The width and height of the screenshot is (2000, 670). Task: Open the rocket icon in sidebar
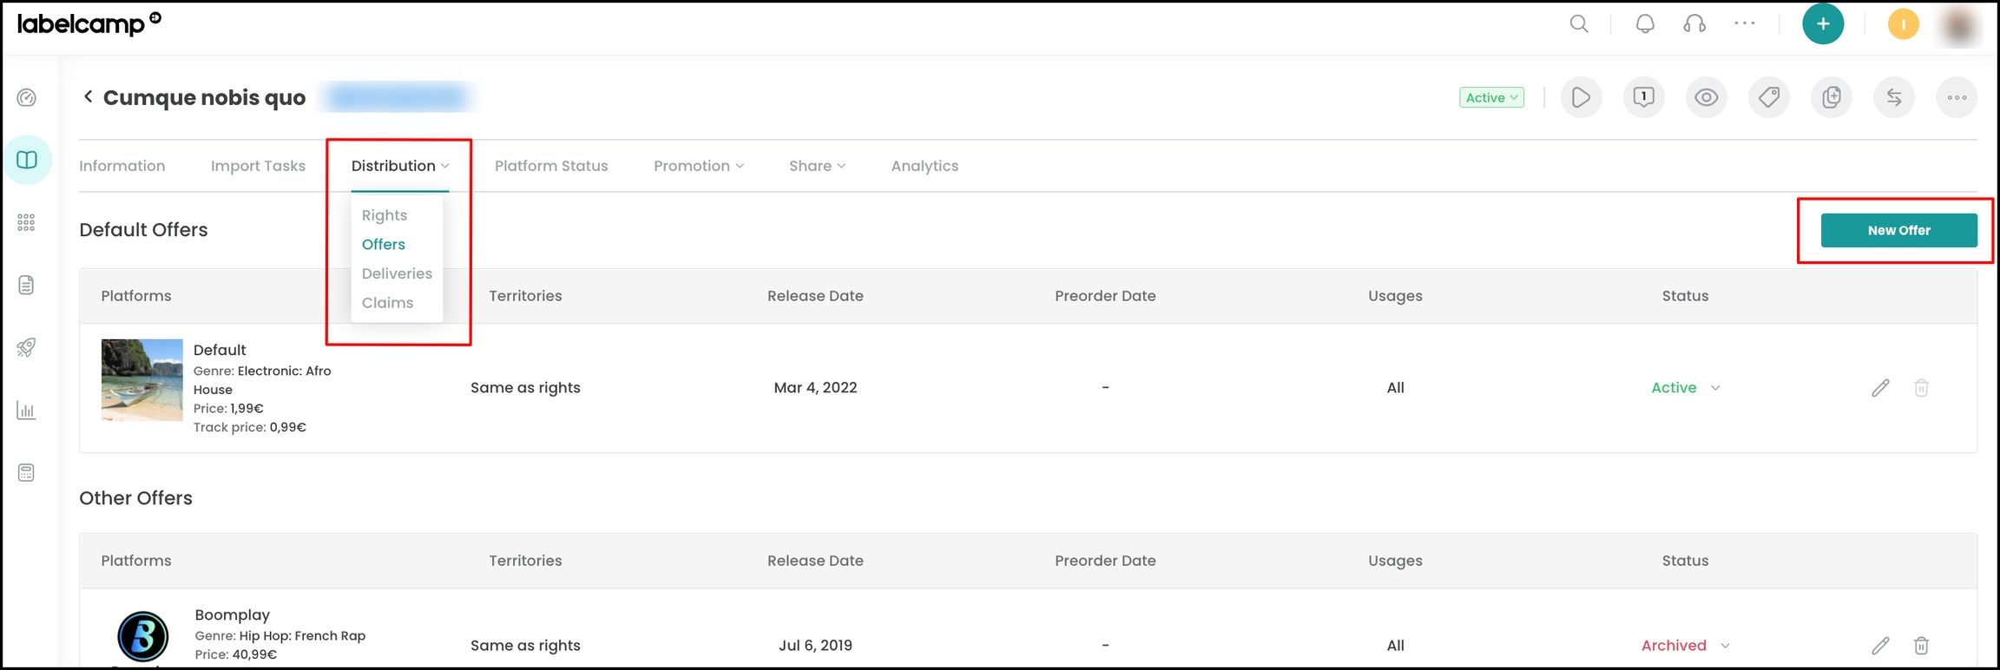click(27, 347)
